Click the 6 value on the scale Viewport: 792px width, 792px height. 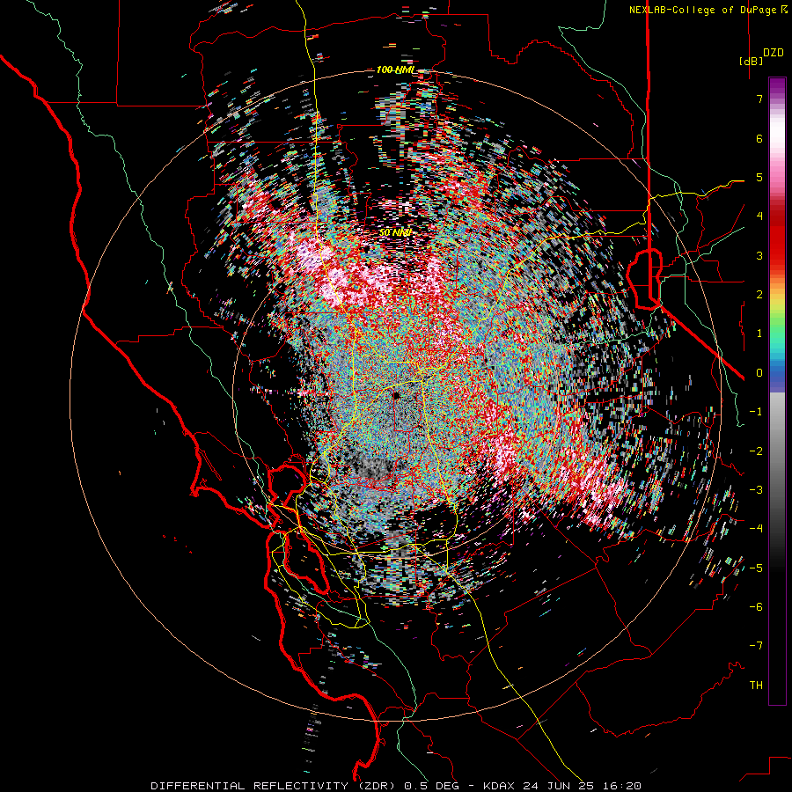[759, 138]
